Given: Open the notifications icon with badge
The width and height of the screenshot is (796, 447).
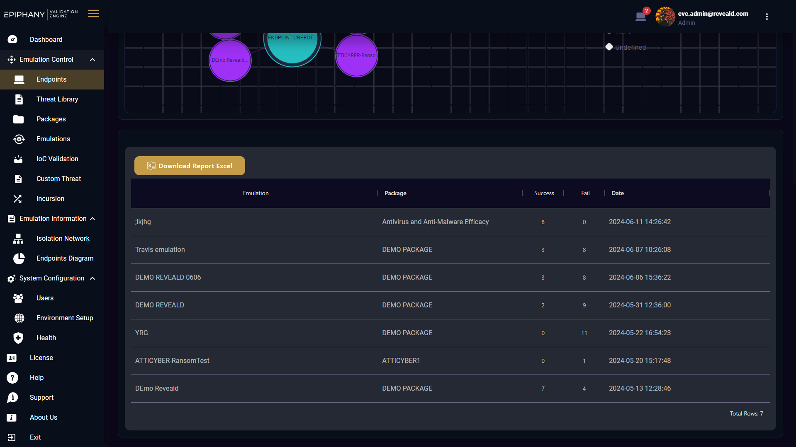Looking at the screenshot, I should point(641,17).
